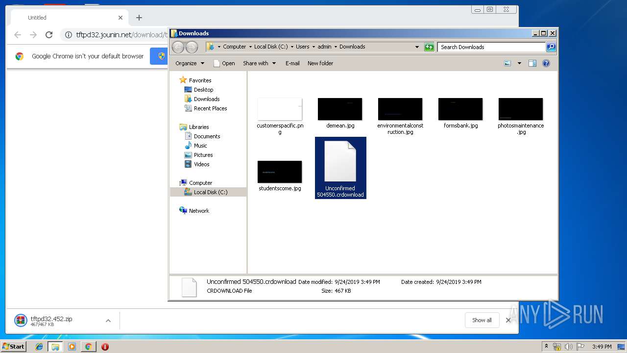The height and width of the screenshot is (353, 627).
Task: Open Windows Media Player taskbar icon
Action: pos(72,347)
